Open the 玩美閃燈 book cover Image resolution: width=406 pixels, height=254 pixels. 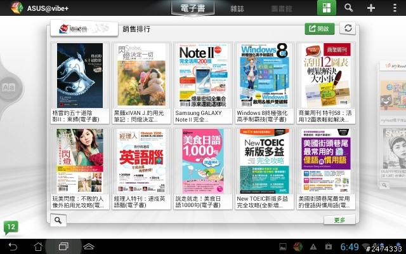pyautogui.click(x=80, y=161)
